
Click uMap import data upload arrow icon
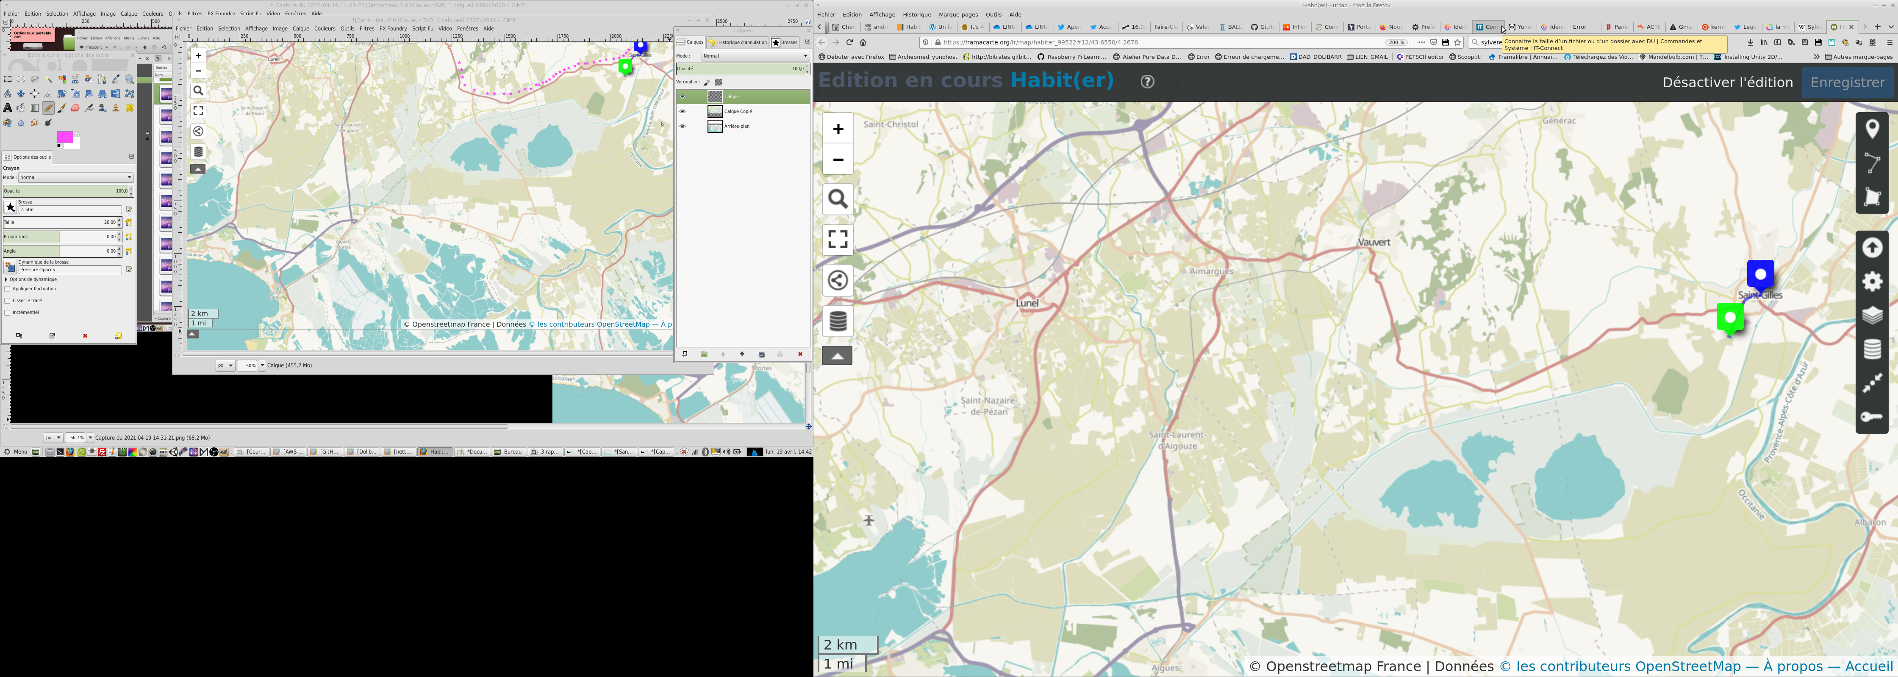1871,248
